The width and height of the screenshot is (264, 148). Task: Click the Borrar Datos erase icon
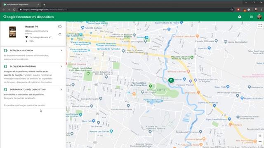5,90
